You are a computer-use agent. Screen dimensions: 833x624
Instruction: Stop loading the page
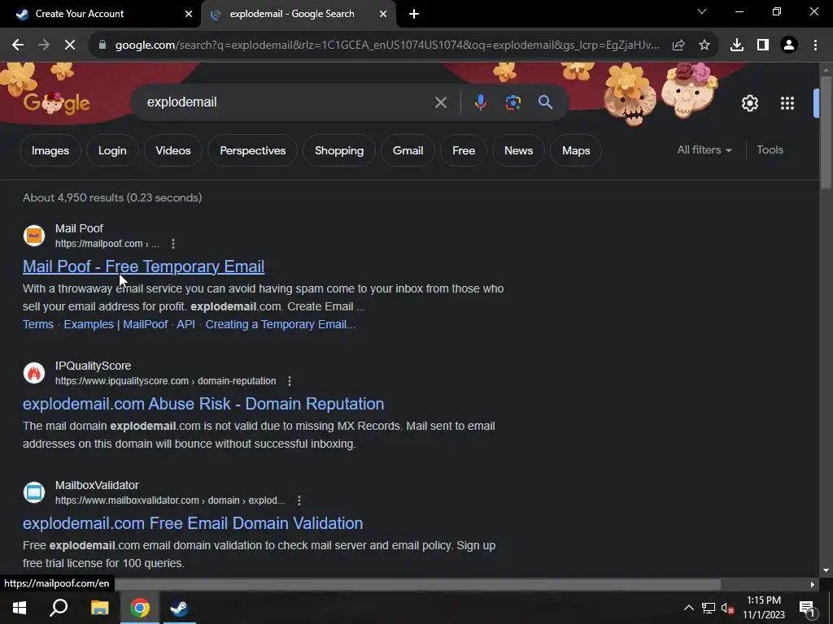click(x=70, y=45)
